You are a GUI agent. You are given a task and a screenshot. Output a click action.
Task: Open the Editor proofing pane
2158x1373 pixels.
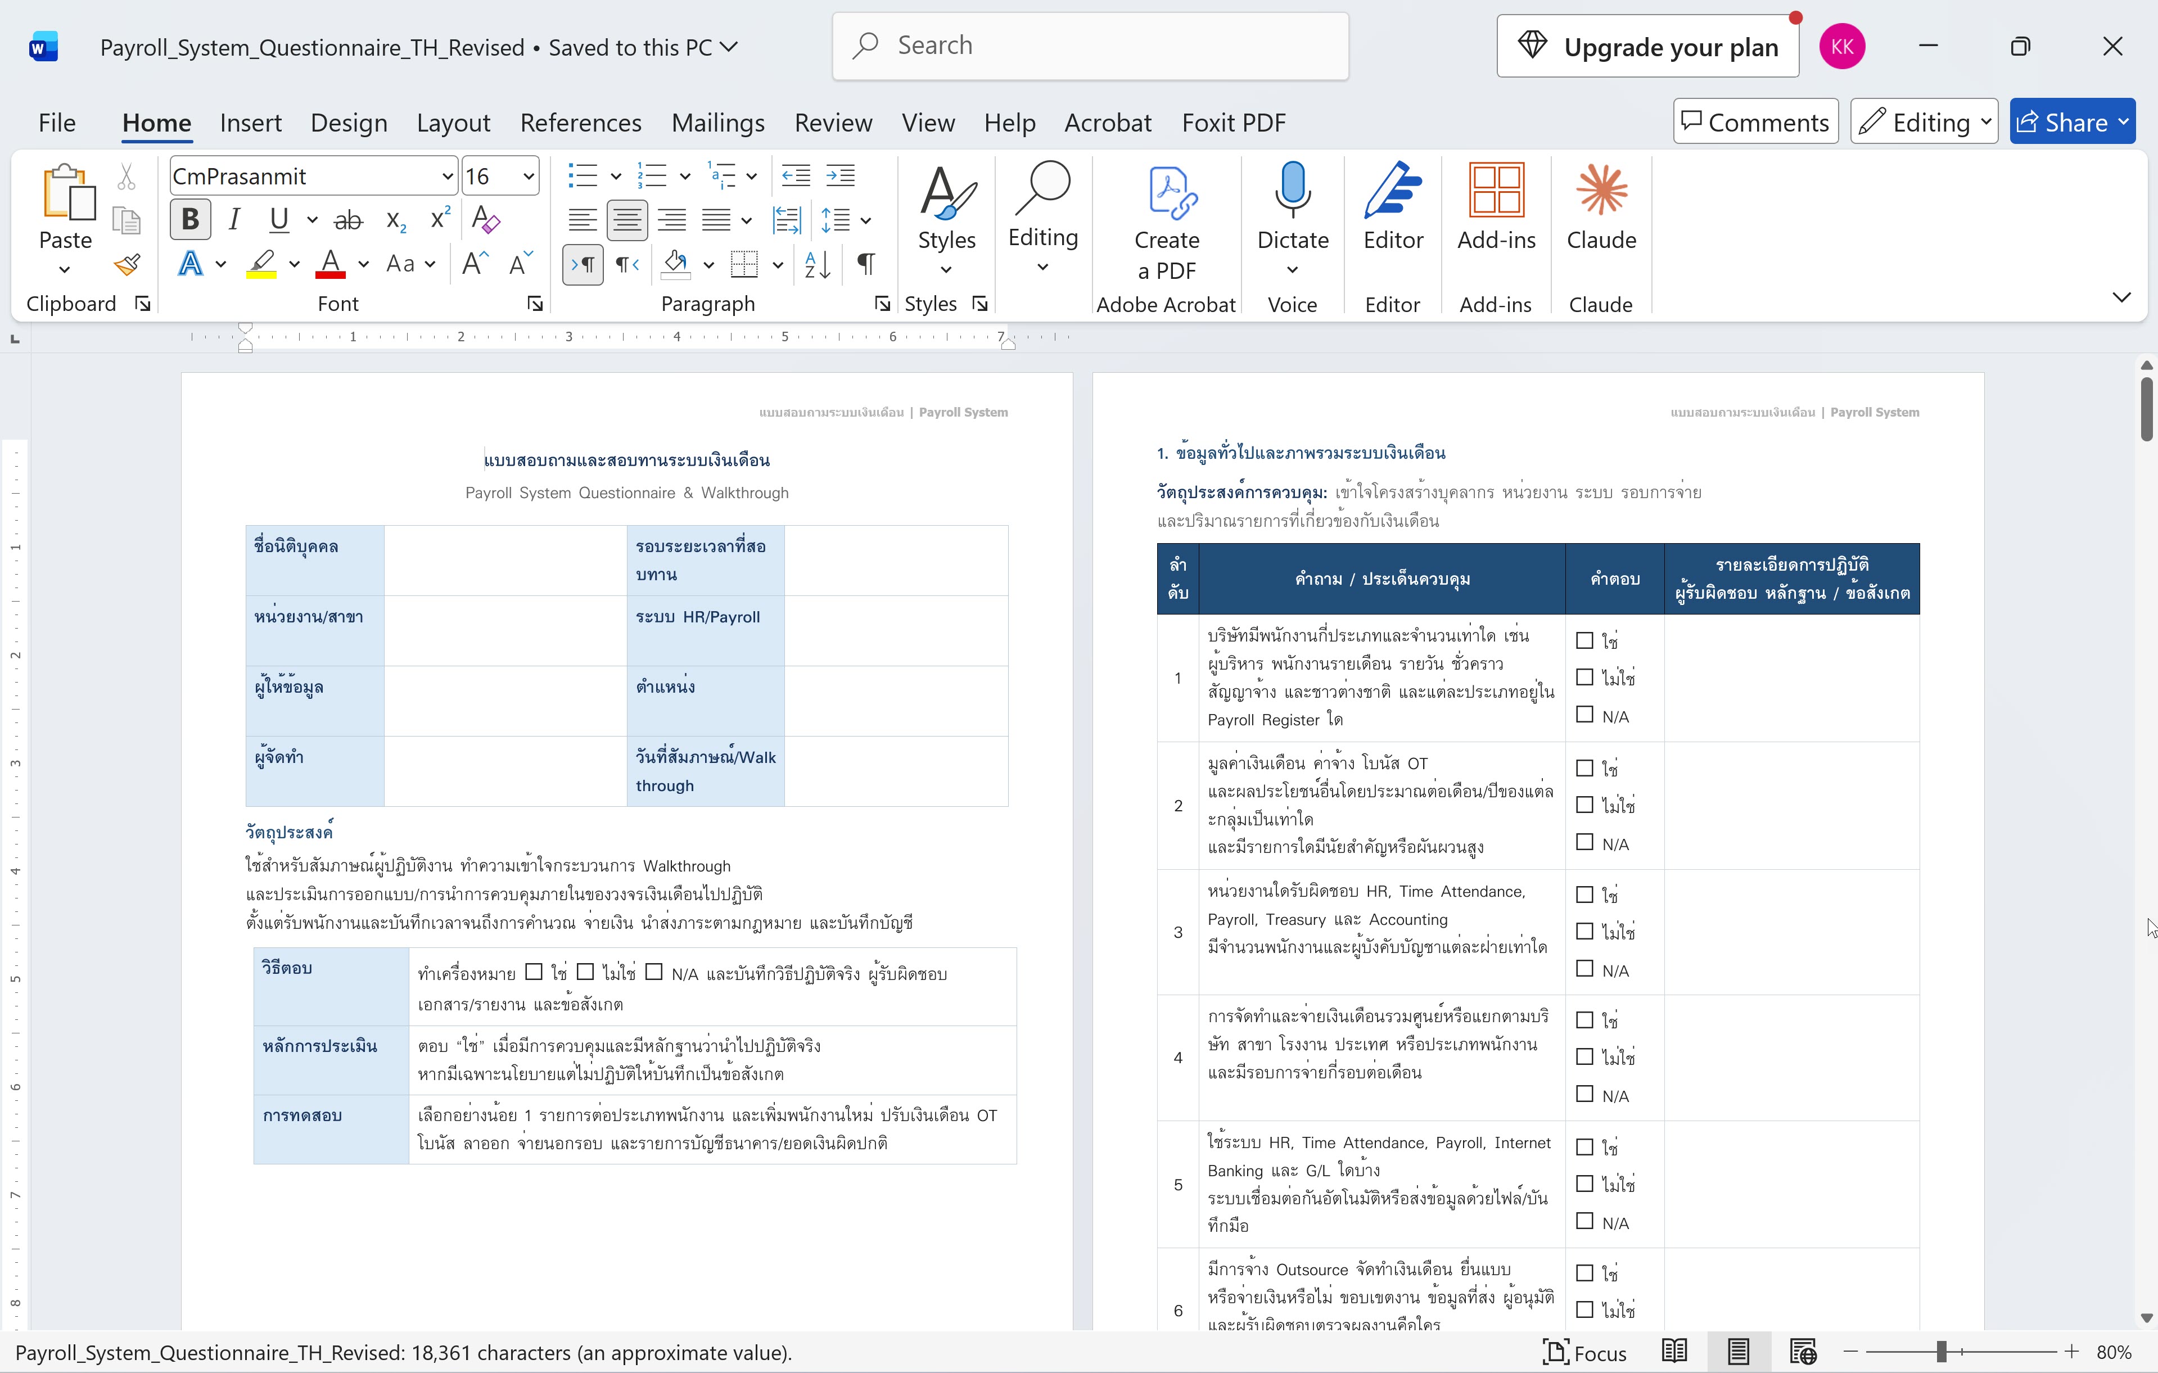click(x=1393, y=208)
